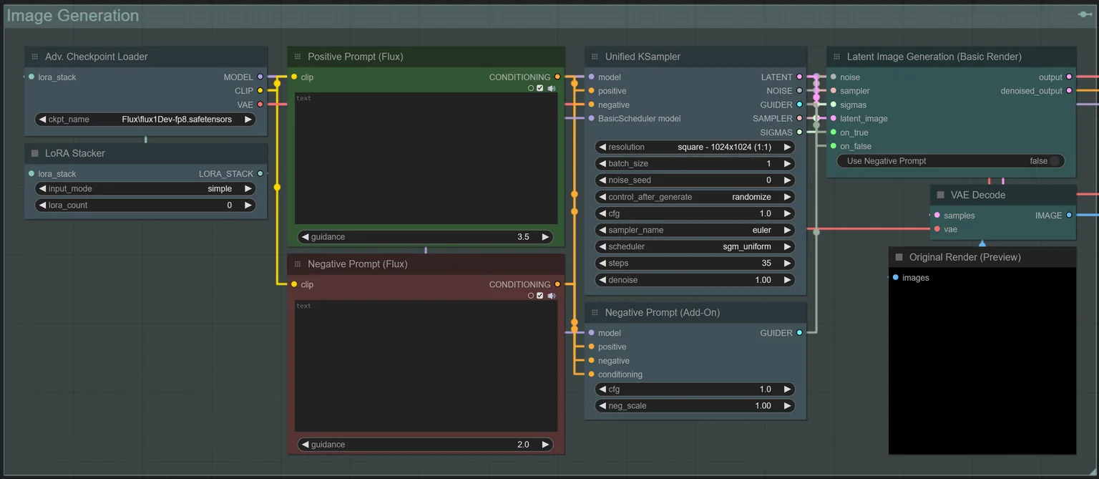
Task: Click the round radio circle in Negative Prompt (Flux) node
Action: tap(531, 296)
